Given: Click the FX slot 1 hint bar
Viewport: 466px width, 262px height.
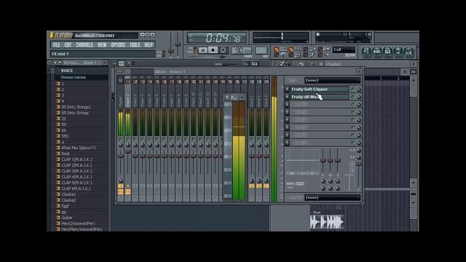Looking at the screenshot, I should pyautogui.click(x=103, y=54).
